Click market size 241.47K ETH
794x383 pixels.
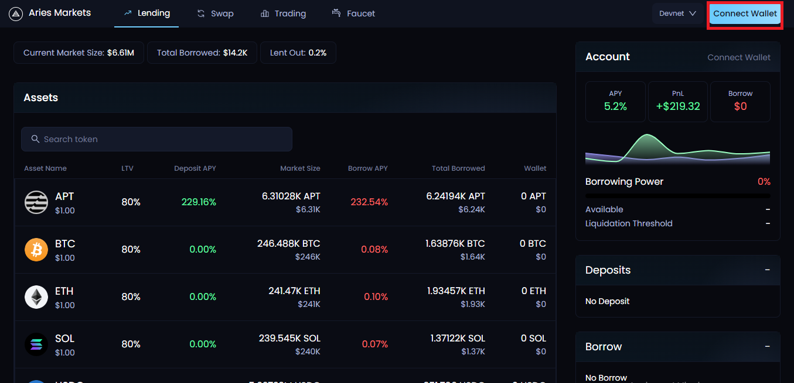(294, 291)
